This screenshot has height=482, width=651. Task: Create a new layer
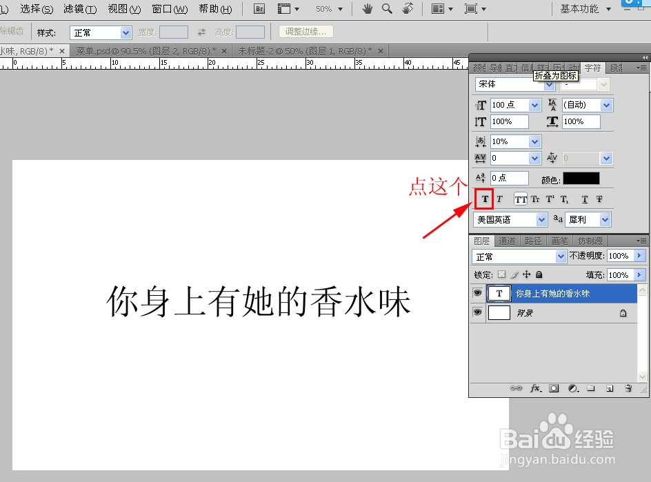coord(610,388)
